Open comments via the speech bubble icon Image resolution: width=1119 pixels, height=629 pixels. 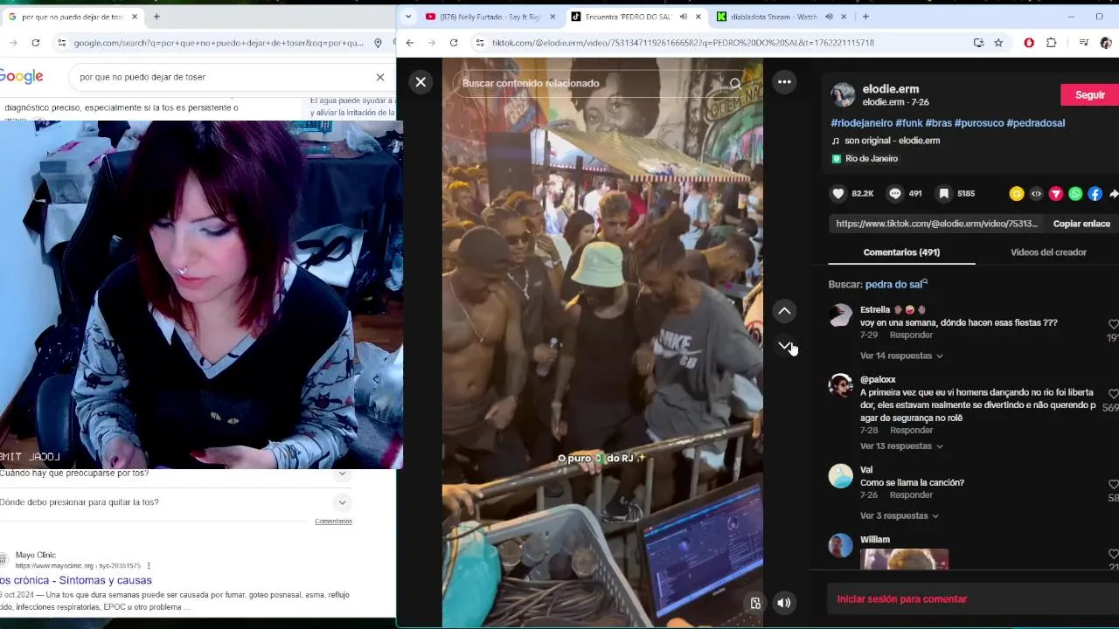pyautogui.click(x=894, y=194)
